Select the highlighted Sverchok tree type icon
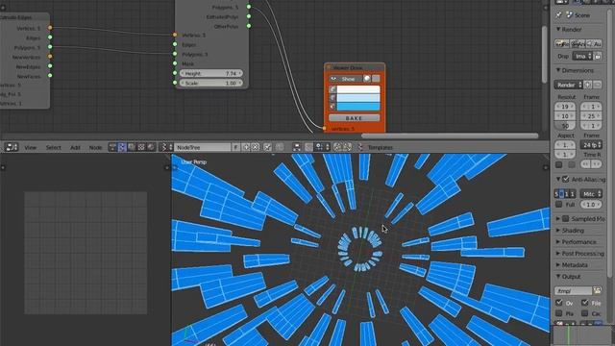615x346 pixels. (122, 147)
